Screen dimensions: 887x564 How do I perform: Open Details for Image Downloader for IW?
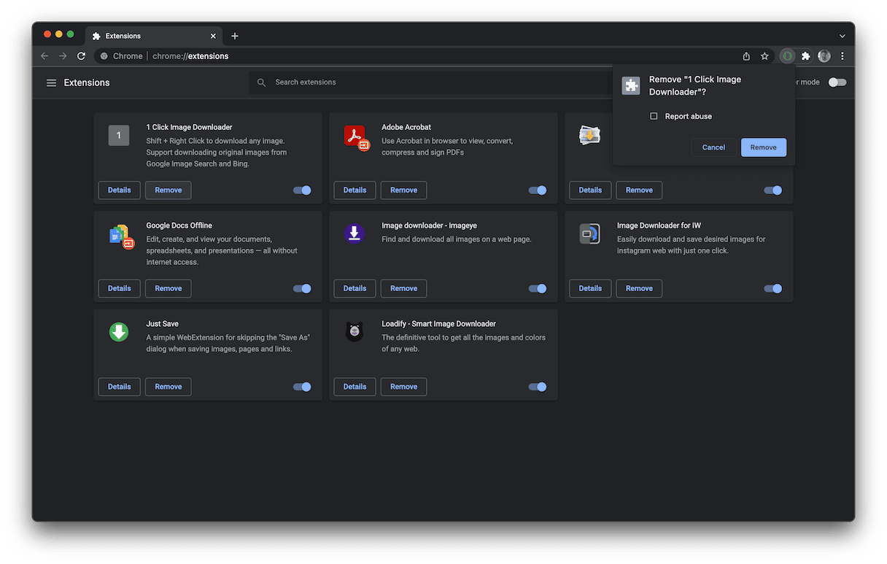point(591,289)
